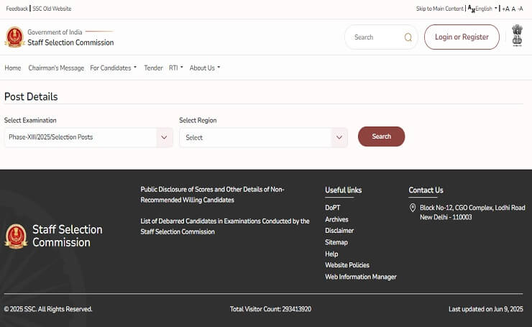Open the Tender menu item

click(153, 68)
